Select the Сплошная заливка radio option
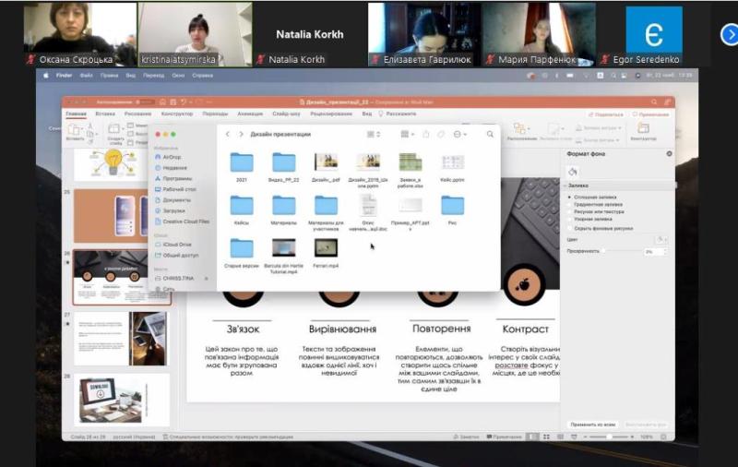This screenshot has height=467, width=738. coord(569,197)
